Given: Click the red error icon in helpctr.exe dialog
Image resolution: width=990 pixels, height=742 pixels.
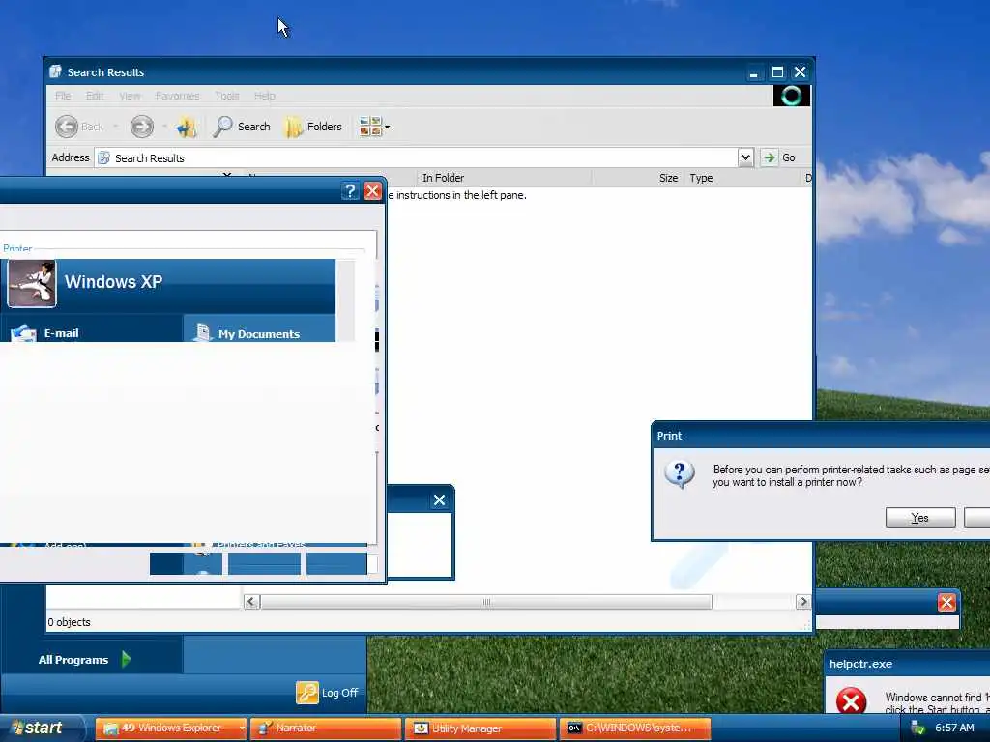Looking at the screenshot, I should click(x=851, y=701).
